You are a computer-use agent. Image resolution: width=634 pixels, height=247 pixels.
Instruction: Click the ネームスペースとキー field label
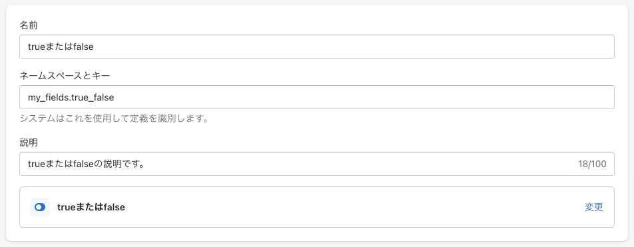click(65, 75)
